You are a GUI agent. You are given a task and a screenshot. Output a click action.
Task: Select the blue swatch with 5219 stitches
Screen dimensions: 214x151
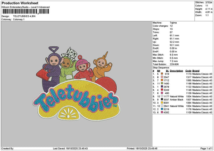click(163, 109)
